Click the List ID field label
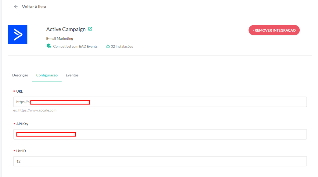Viewport: 318px width, 177px height. tap(21, 151)
